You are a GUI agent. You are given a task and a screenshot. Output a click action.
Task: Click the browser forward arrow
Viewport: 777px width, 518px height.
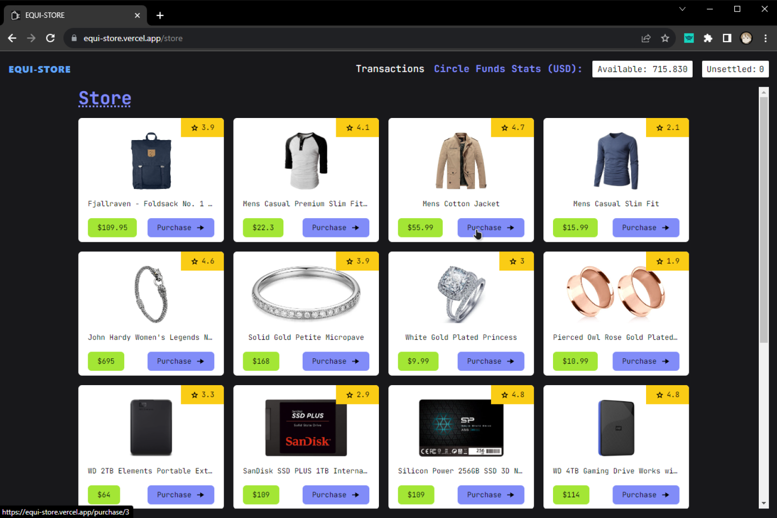(31, 38)
